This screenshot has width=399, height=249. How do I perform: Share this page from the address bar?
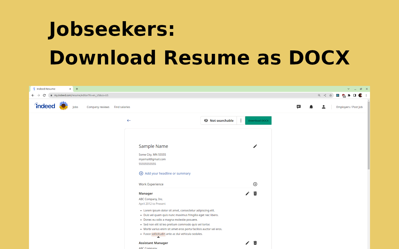[x=325, y=95]
